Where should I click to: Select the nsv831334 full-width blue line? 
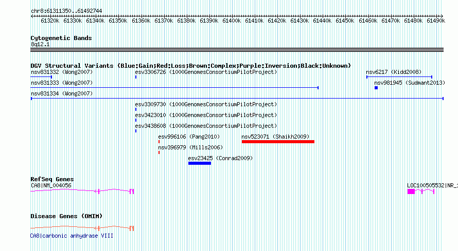[237, 99]
